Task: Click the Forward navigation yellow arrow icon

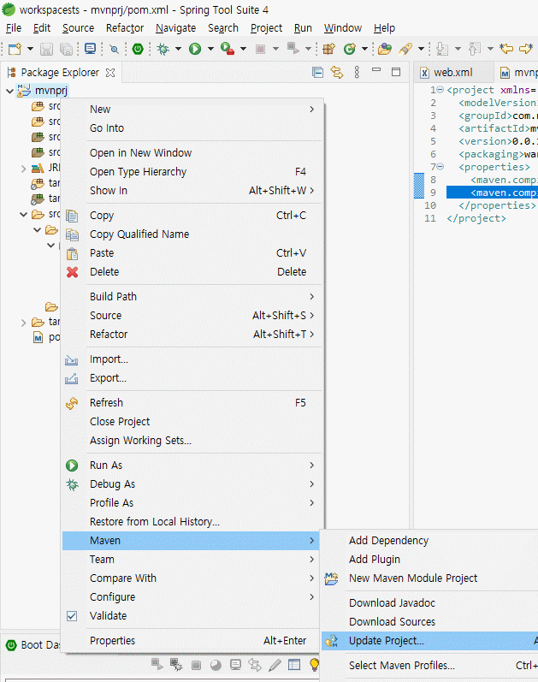Action: (526, 49)
